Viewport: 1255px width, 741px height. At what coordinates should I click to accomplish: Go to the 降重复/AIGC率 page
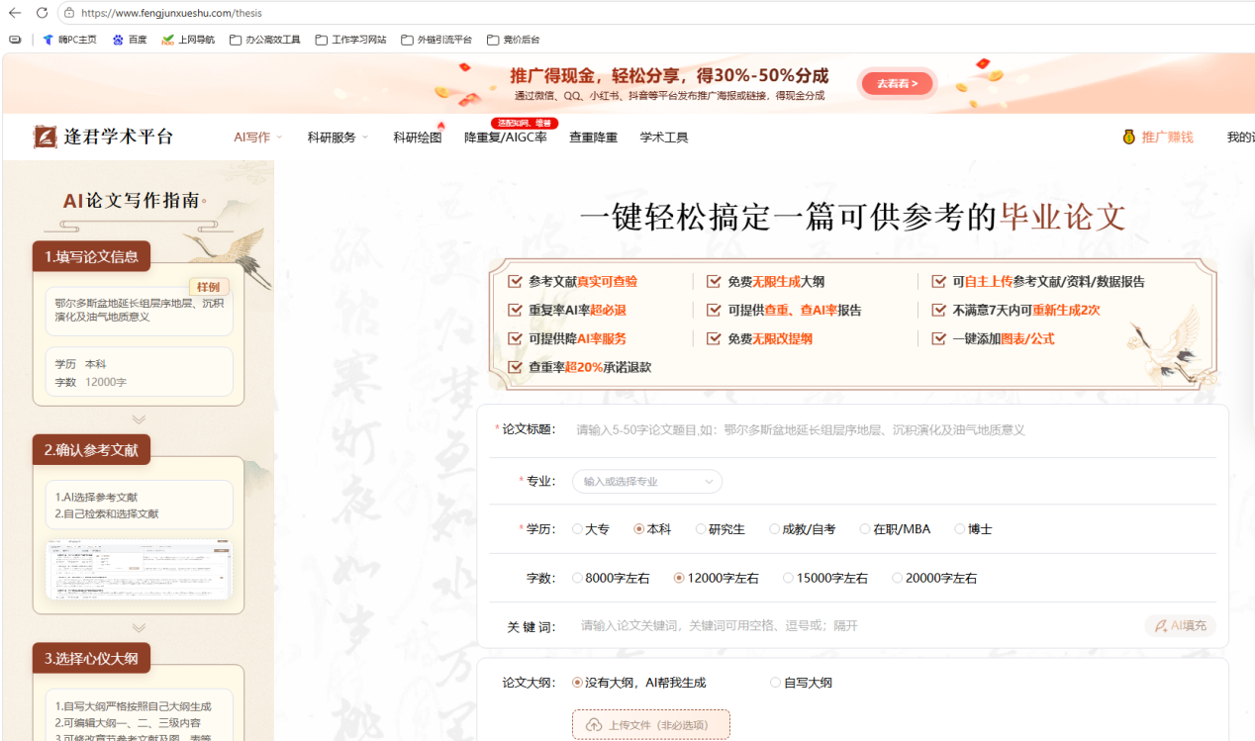(x=506, y=138)
